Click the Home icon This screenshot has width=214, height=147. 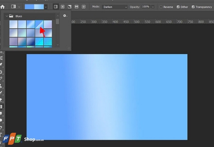click(x=3, y=7)
